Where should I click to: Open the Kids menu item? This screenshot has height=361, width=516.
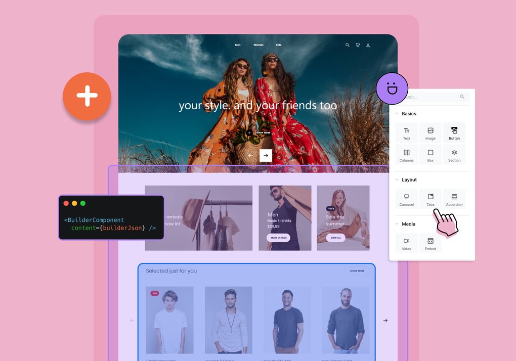(278, 45)
